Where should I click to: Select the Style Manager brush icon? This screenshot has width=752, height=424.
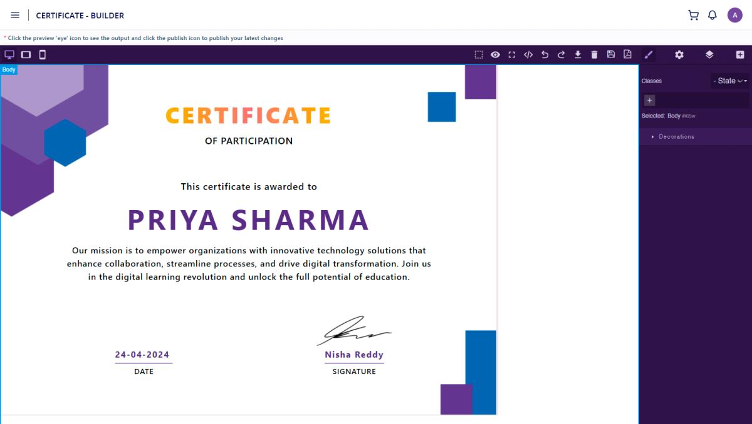tap(648, 54)
